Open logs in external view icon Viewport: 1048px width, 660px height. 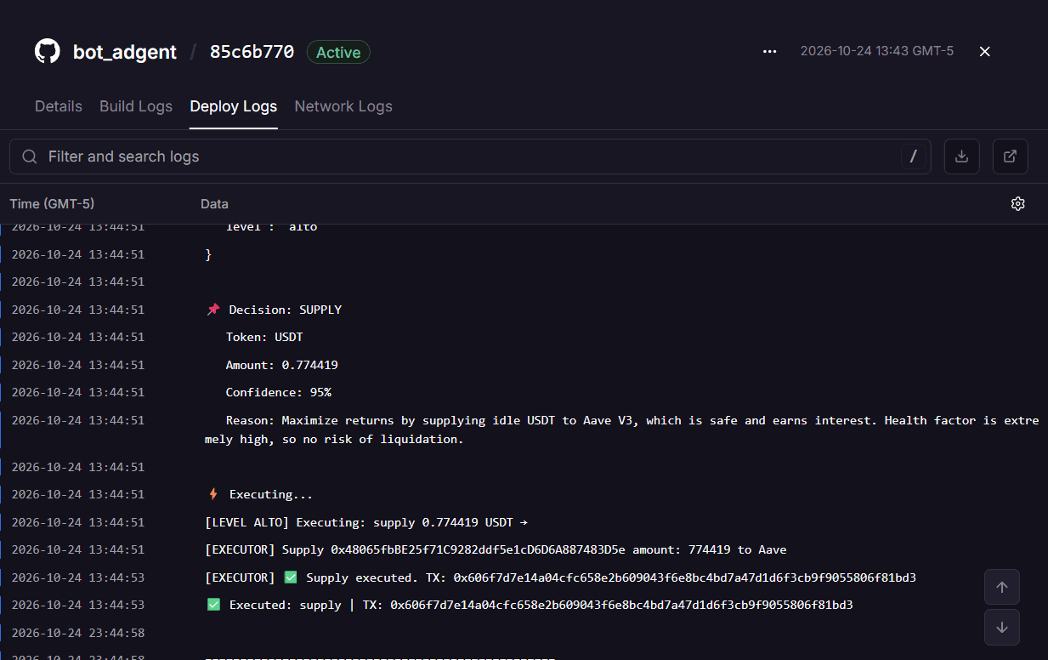[x=1011, y=156]
